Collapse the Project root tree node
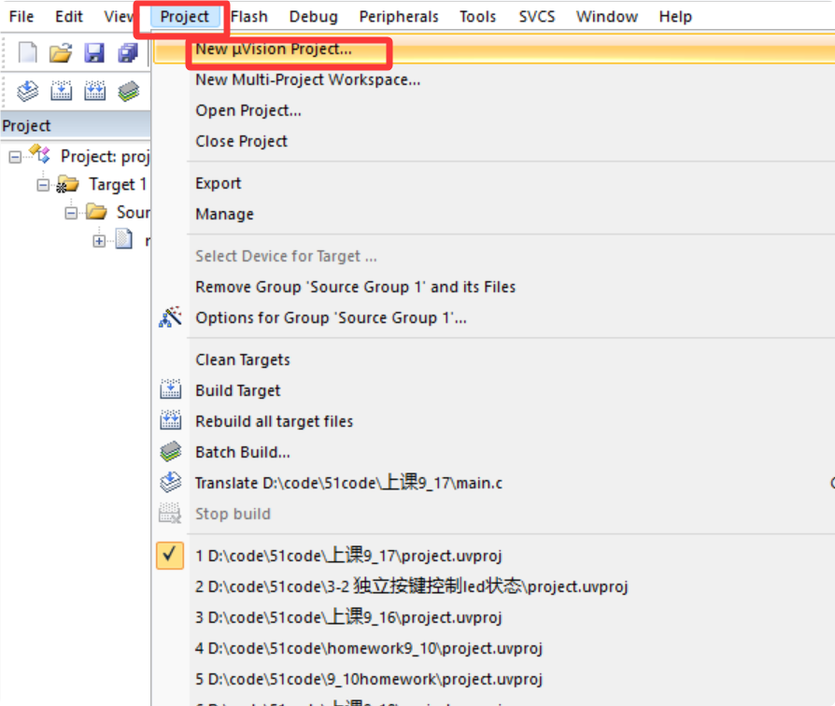This screenshot has width=835, height=706. point(15,157)
